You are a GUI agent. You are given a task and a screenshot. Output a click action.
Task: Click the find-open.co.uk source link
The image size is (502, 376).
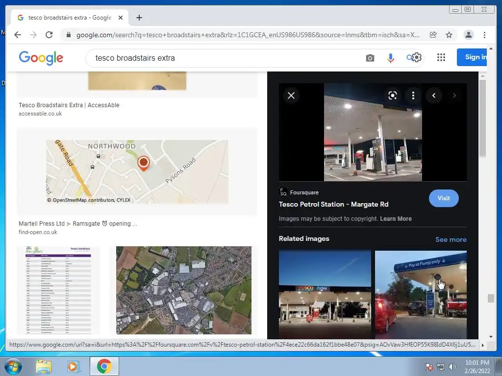(x=38, y=232)
